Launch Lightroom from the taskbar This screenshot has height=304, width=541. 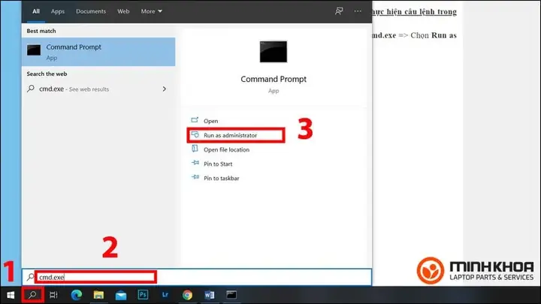tap(165, 295)
